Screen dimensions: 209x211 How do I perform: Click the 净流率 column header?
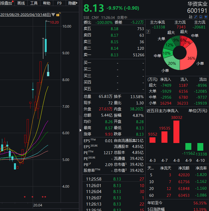201,168
